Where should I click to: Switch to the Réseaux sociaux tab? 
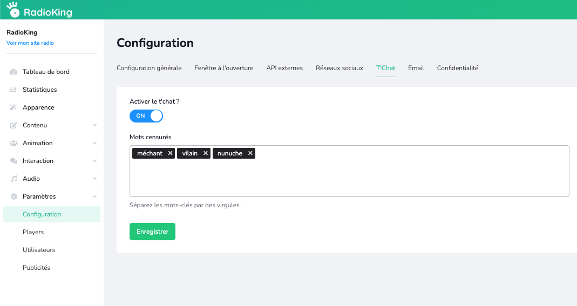340,68
